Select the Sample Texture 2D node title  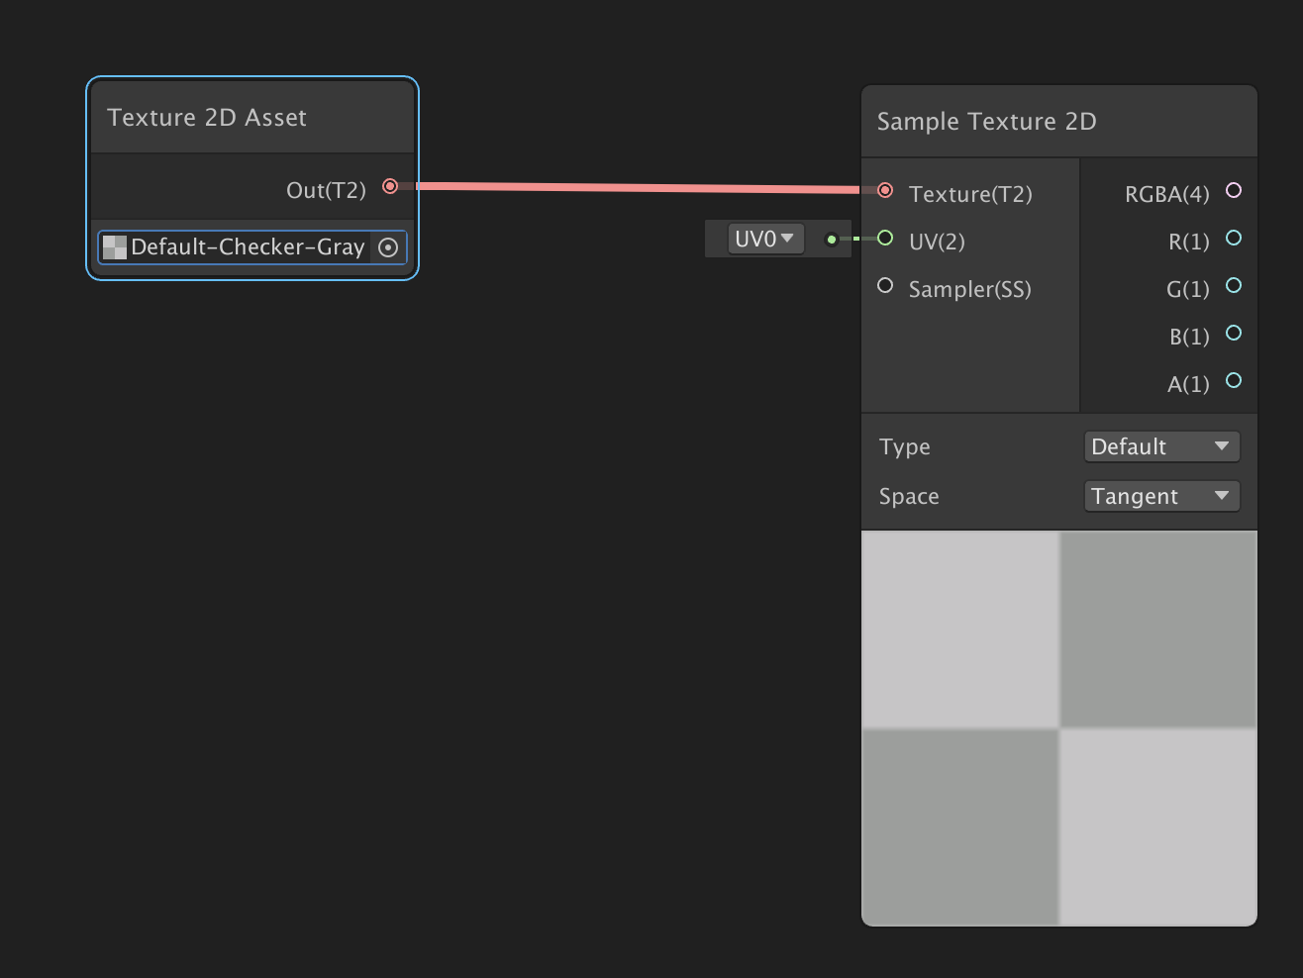tap(986, 122)
